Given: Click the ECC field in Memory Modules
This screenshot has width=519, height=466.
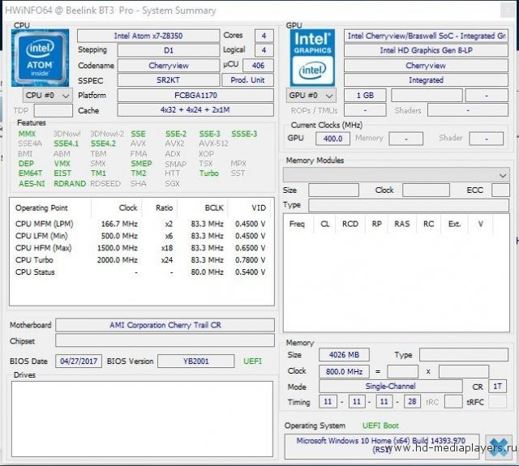Looking at the screenshot, I should coord(500,190).
